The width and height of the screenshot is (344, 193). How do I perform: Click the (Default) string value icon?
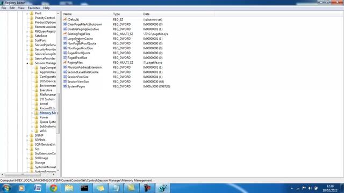[65, 19]
